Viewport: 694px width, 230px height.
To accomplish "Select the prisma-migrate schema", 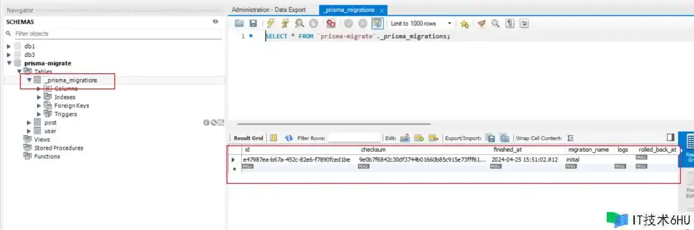I will (x=47, y=63).
